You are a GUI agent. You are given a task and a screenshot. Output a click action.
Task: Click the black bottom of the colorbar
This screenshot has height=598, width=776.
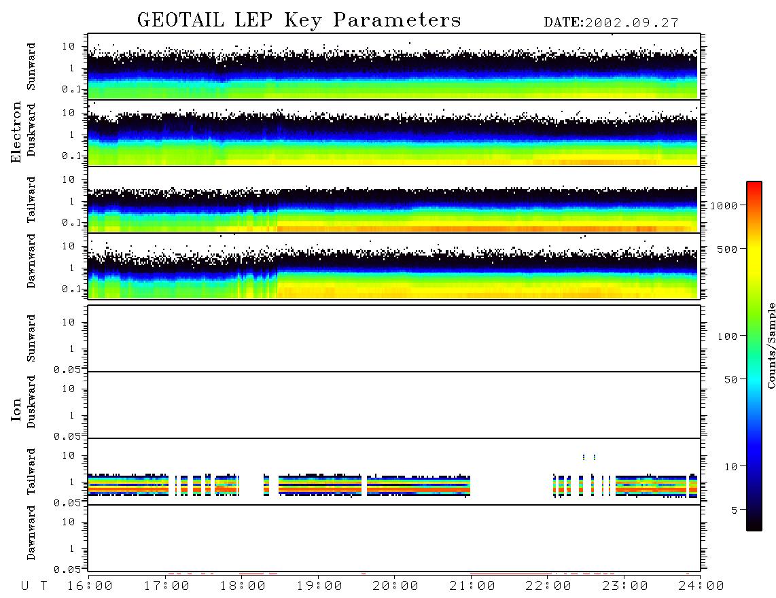click(754, 524)
